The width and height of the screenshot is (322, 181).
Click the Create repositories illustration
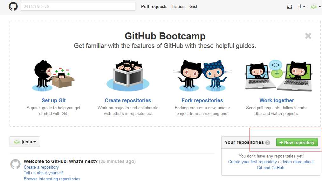[128, 76]
